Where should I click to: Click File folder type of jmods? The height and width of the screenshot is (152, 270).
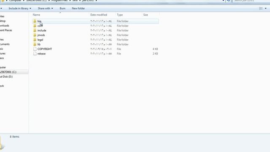coord(123,35)
